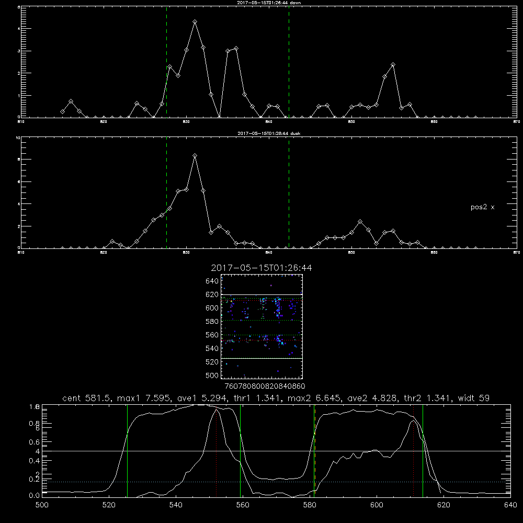Click the upper white horizontal line in heatmap

(x=261, y=294)
